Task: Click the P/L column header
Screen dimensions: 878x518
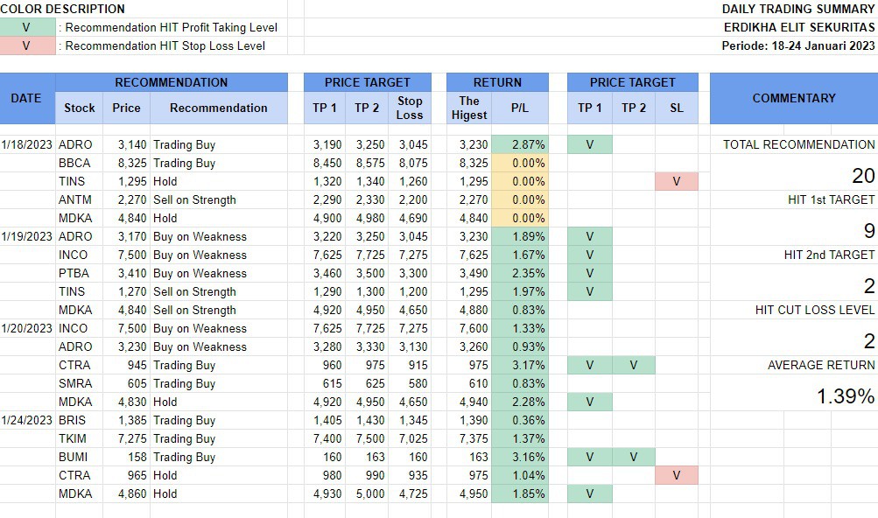Action: 520,108
